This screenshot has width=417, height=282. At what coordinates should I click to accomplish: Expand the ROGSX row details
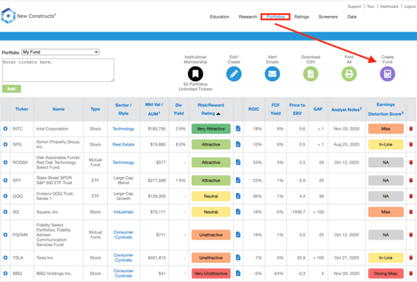point(5,162)
